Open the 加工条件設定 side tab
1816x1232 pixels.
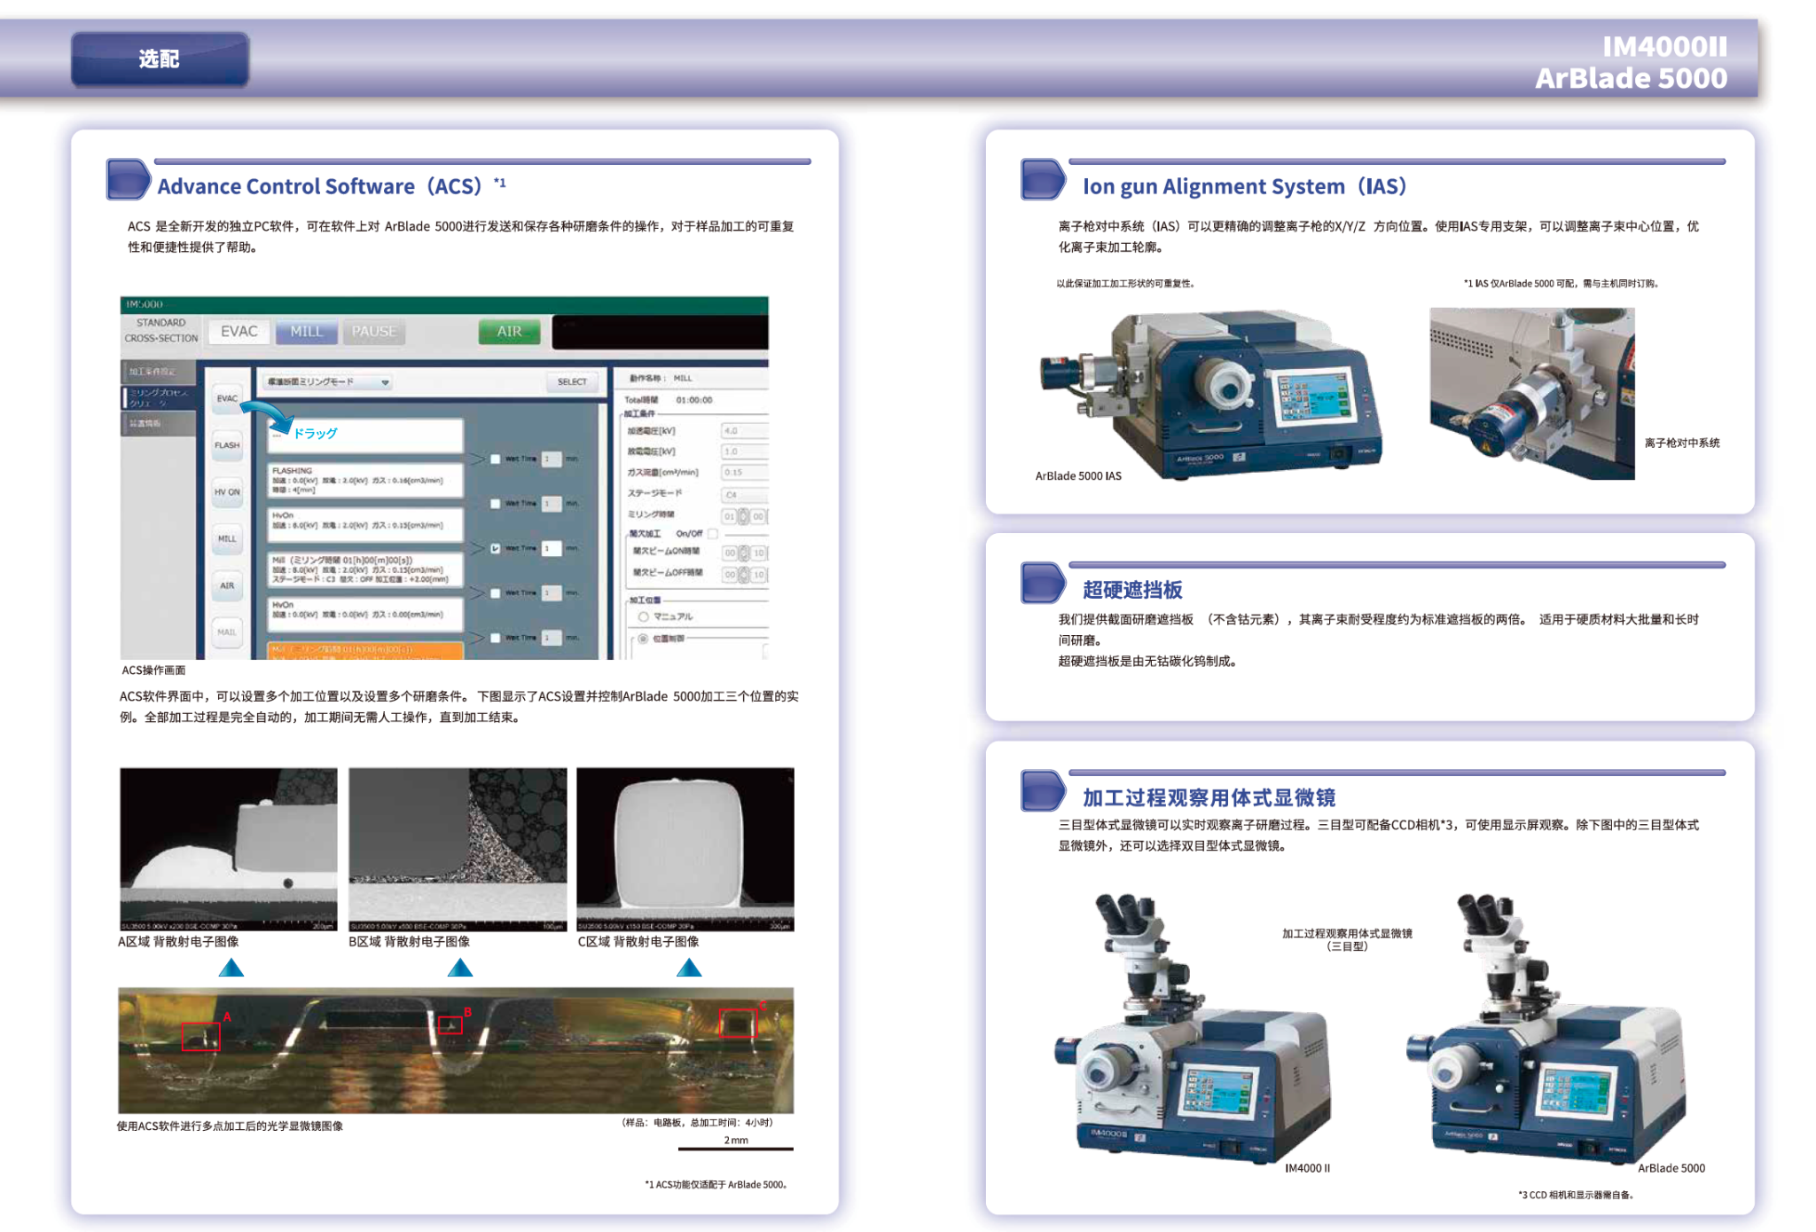coord(158,371)
